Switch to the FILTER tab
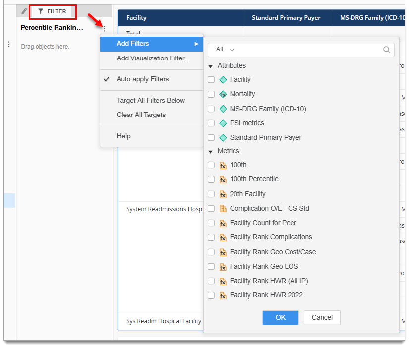This screenshot has height=348, width=409. tap(52, 11)
